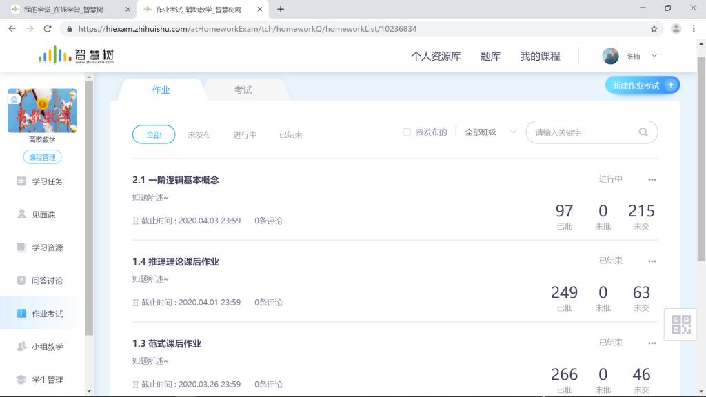Image resolution: width=706 pixels, height=397 pixels.
Task: Switch to the 考试 tab
Action: tap(243, 90)
